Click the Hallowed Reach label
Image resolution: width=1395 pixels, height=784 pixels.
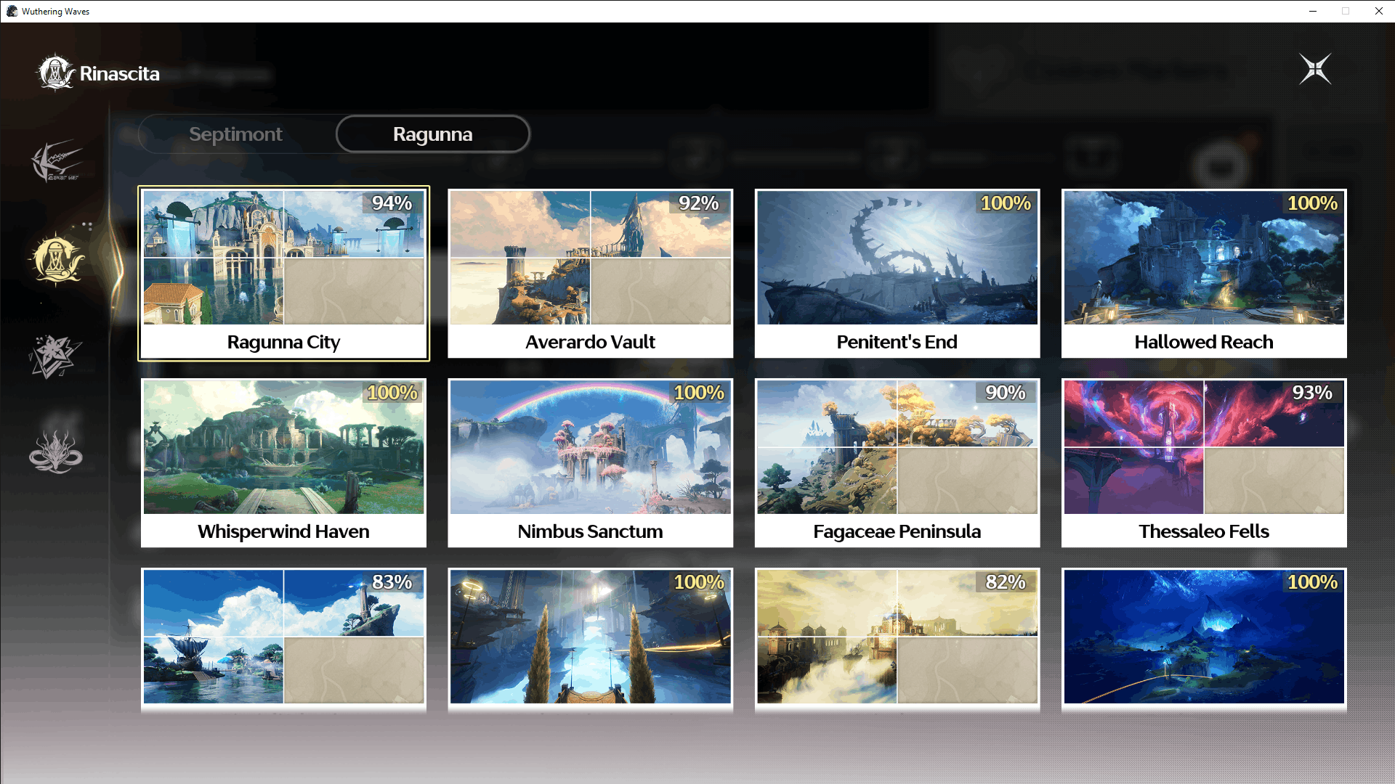[1204, 342]
